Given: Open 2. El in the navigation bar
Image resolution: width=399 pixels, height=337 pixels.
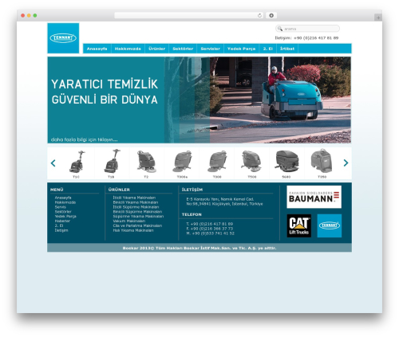Looking at the screenshot, I should pyautogui.click(x=268, y=49).
